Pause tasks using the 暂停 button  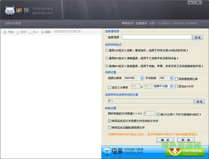21,32
